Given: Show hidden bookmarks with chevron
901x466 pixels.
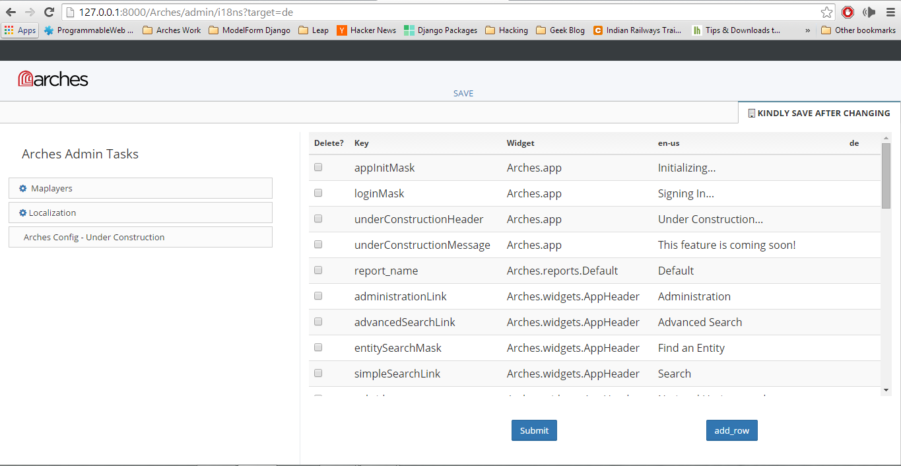Looking at the screenshot, I should click(x=808, y=30).
